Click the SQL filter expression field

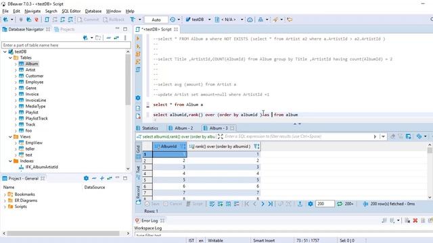point(297,136)
